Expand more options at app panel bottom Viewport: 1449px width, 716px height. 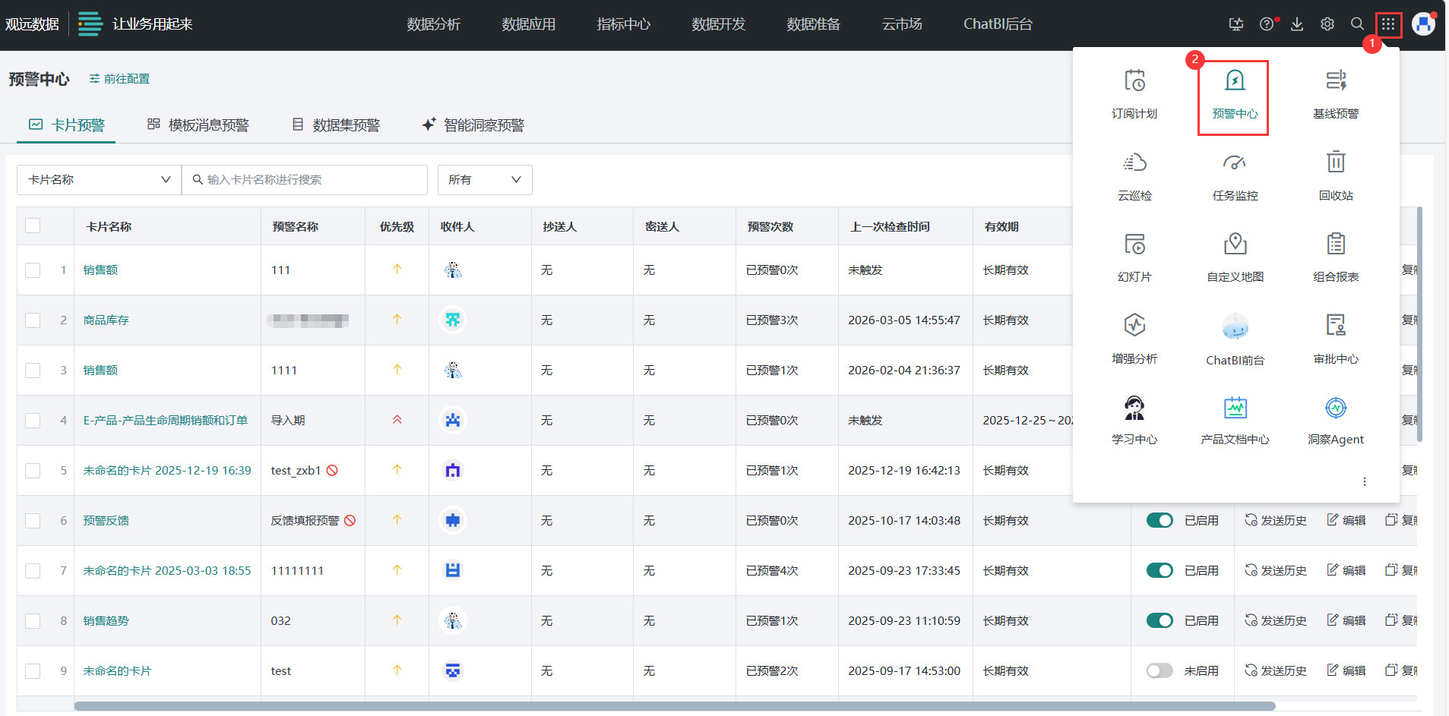tap(1364, 481)
